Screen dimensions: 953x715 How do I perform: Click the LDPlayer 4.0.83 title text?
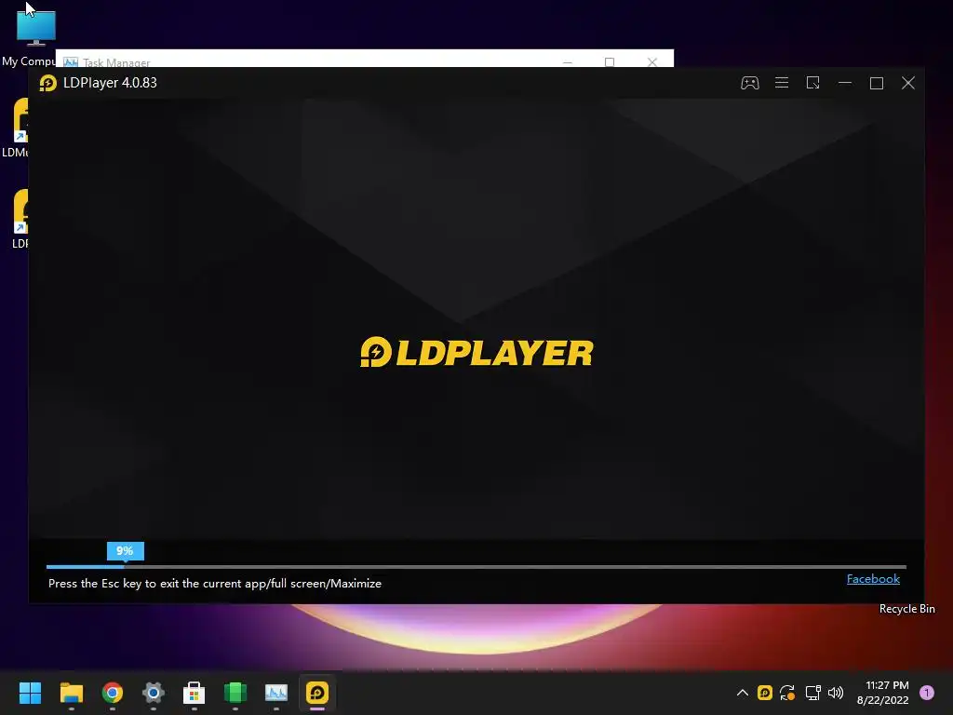[110, 83]
